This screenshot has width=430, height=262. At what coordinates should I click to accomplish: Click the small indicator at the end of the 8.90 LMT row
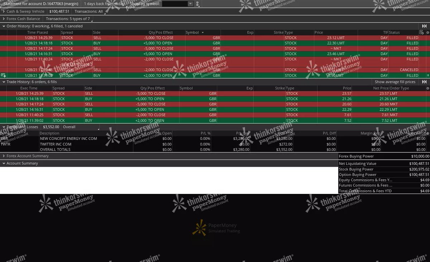click(428, 75)
